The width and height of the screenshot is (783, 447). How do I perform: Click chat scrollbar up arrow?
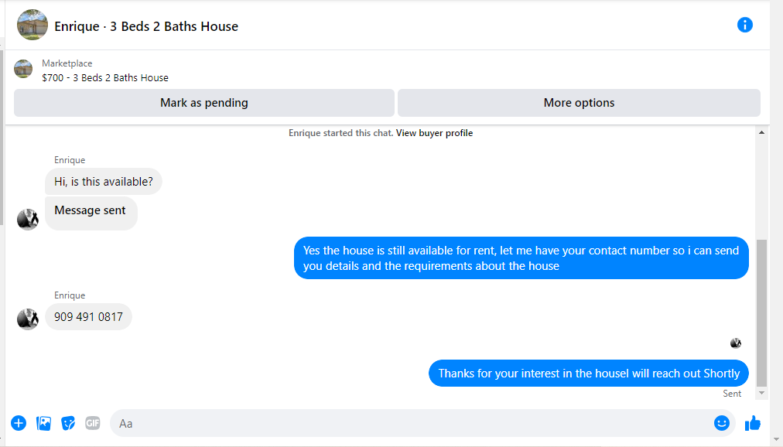tap(761, 133)
